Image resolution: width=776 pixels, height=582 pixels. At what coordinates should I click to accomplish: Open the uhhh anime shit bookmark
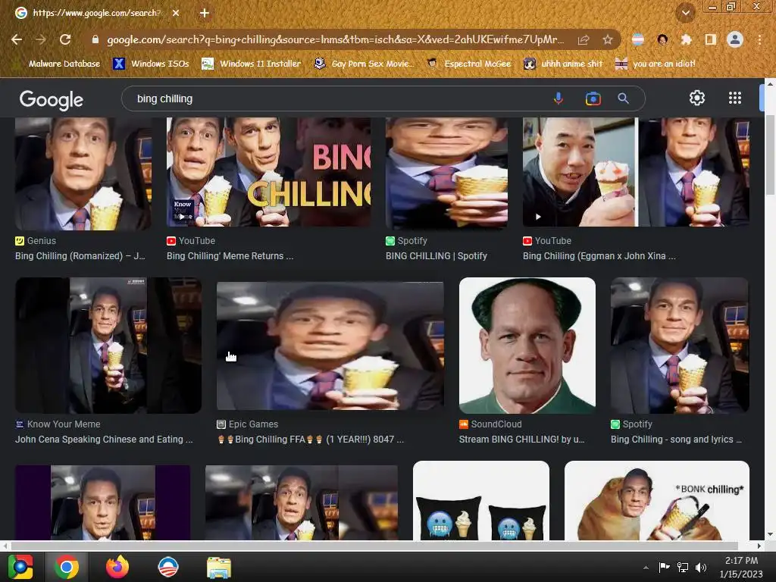tap(563, 64)
